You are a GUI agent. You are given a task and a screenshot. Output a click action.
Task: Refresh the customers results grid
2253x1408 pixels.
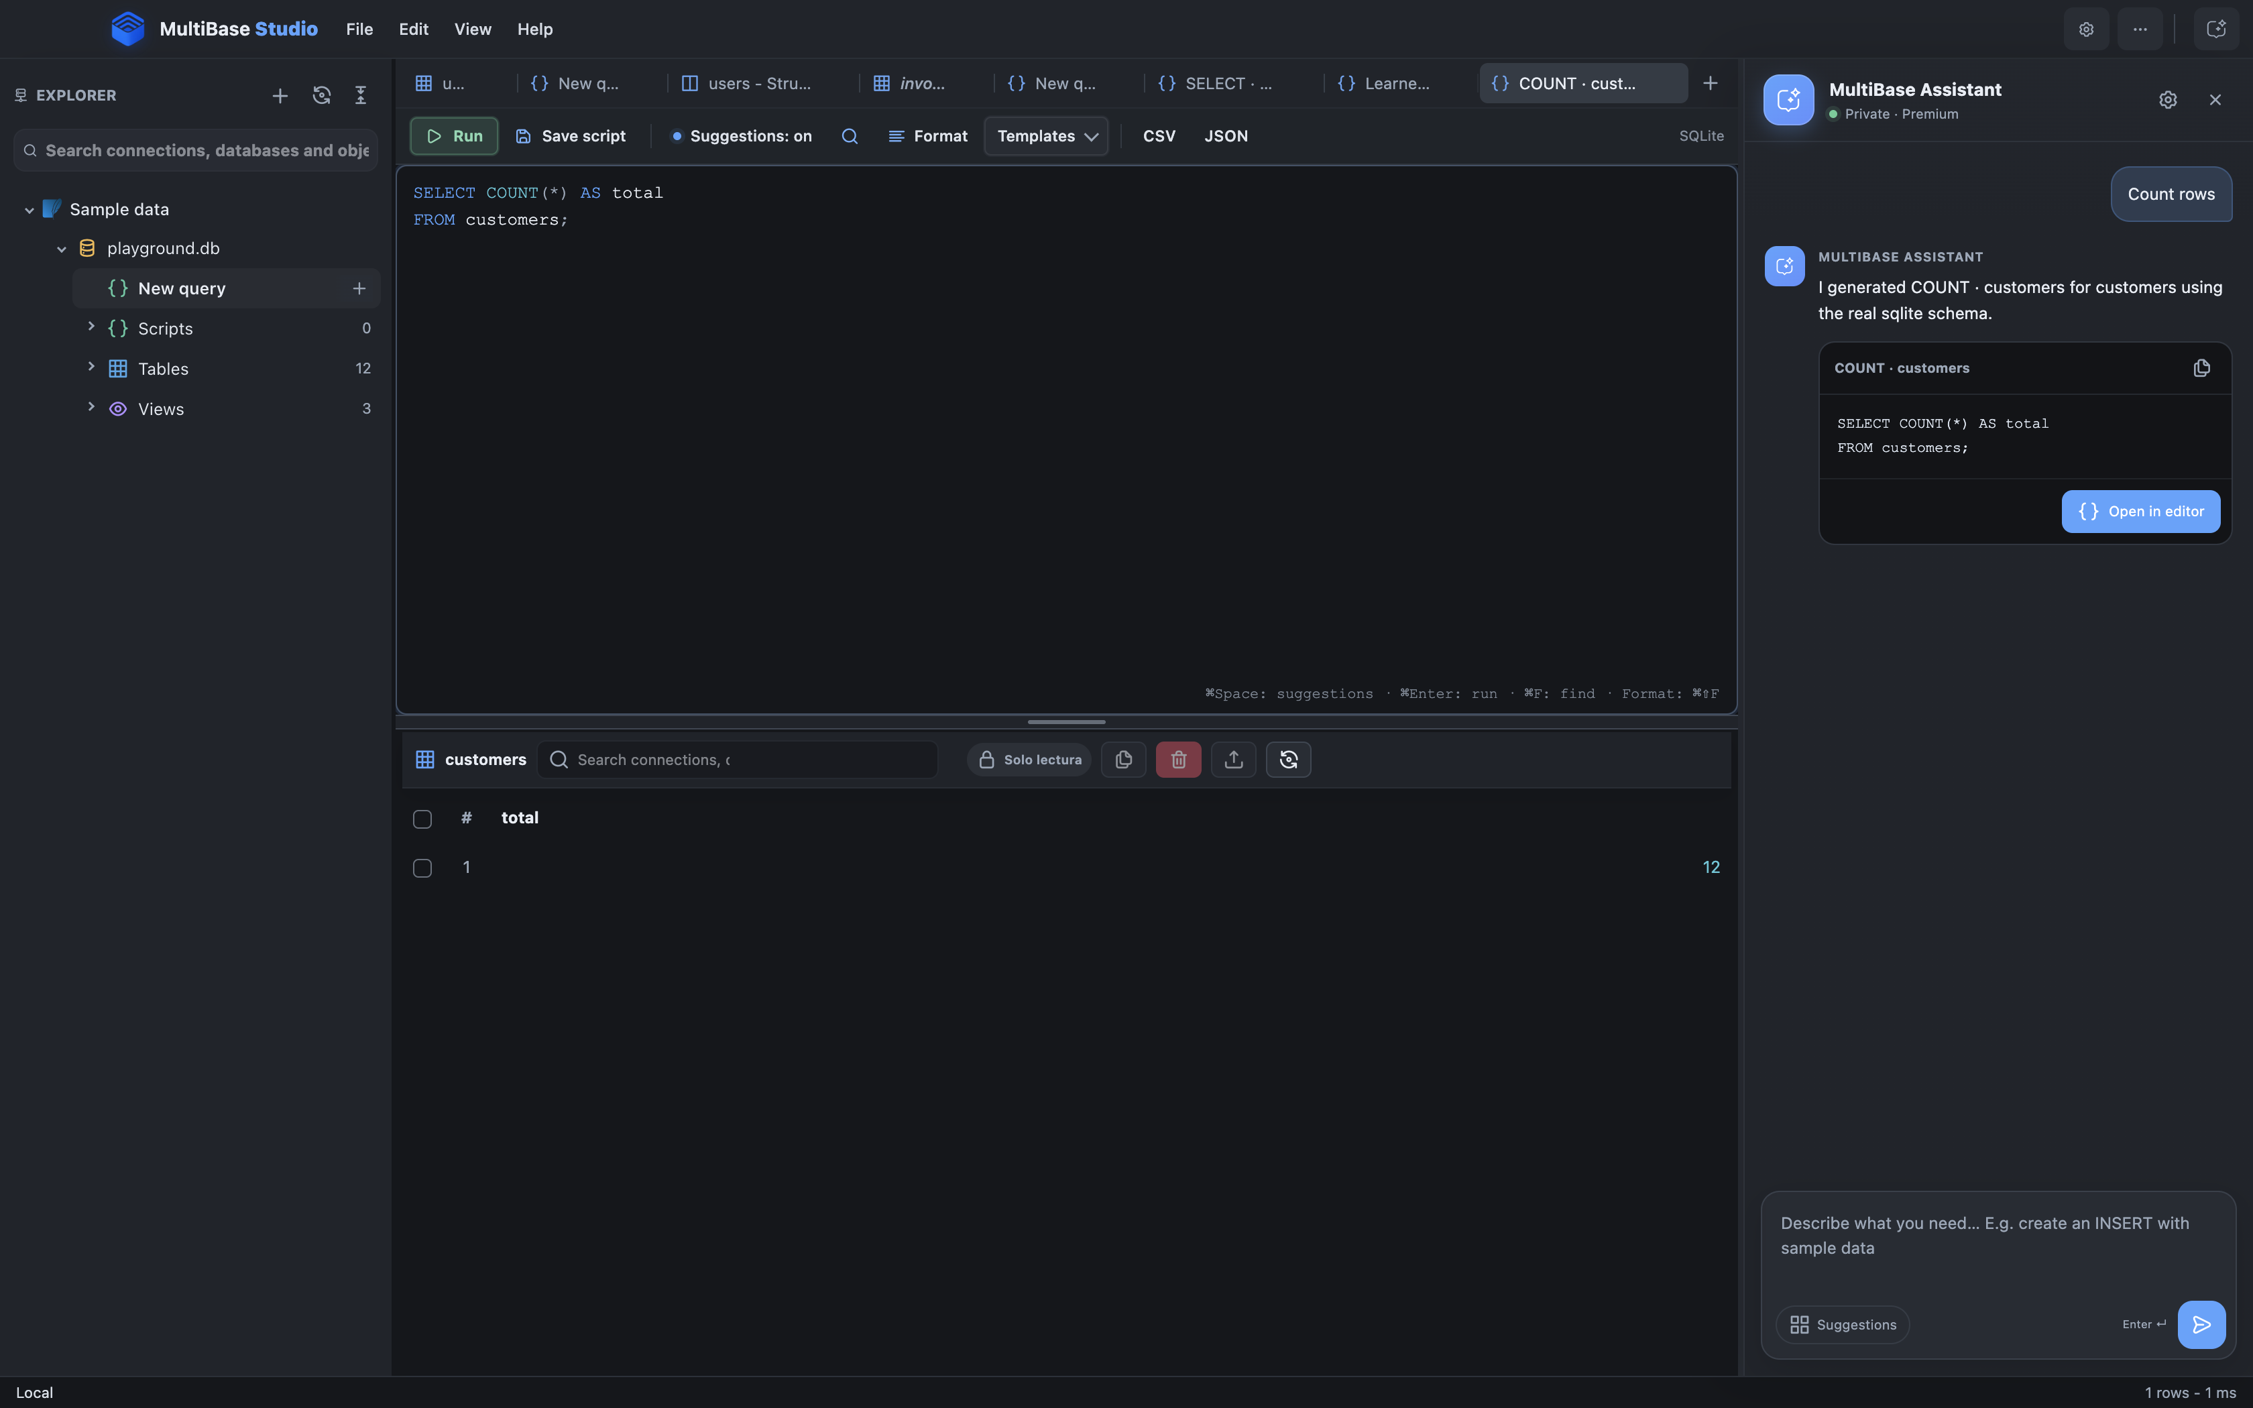click(x=1289, y=760)
